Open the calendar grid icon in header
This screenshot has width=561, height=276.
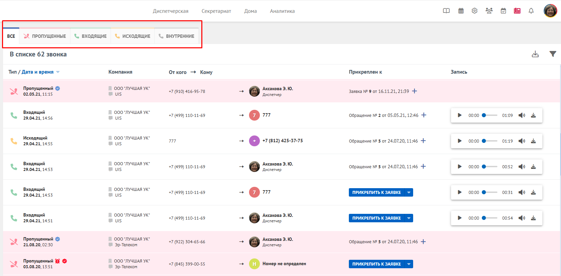pos(461,11)
